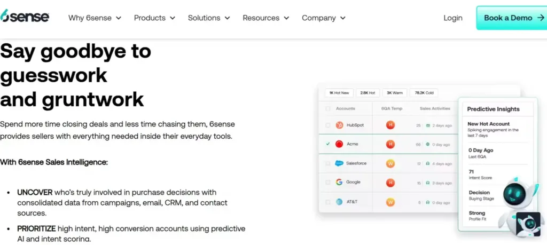Click the HubSpot hot temperature badge
The image size is (547, 245).
point(390,125)
